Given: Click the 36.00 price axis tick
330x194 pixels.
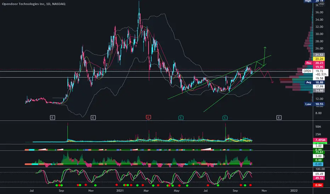Looking at the screenshot, I should coord(319,12).
